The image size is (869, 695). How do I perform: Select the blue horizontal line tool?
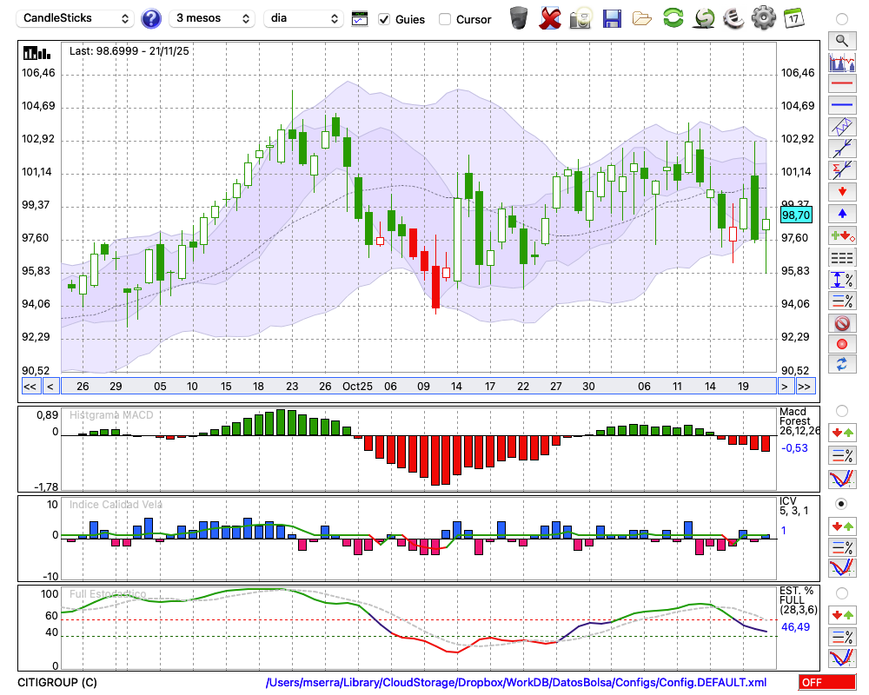842,105
